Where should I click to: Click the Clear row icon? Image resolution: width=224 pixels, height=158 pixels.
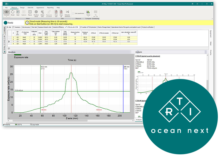56,12
